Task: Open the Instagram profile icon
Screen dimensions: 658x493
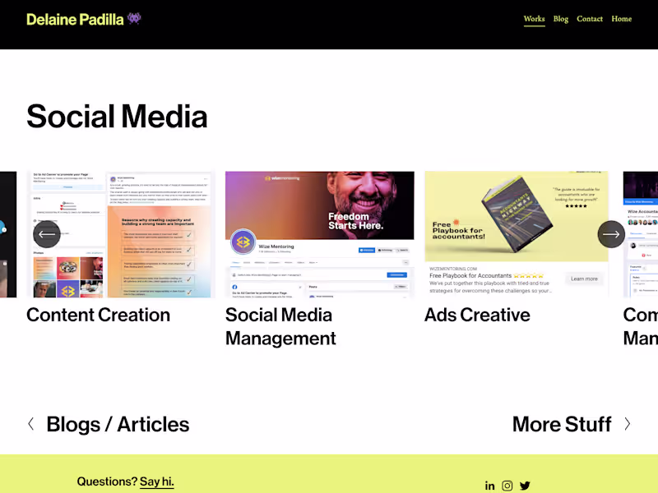Action: click(507, 486)
